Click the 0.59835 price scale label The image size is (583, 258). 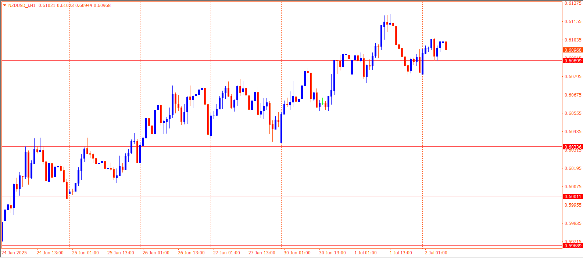pyautogui.click(x=573, y=224)
